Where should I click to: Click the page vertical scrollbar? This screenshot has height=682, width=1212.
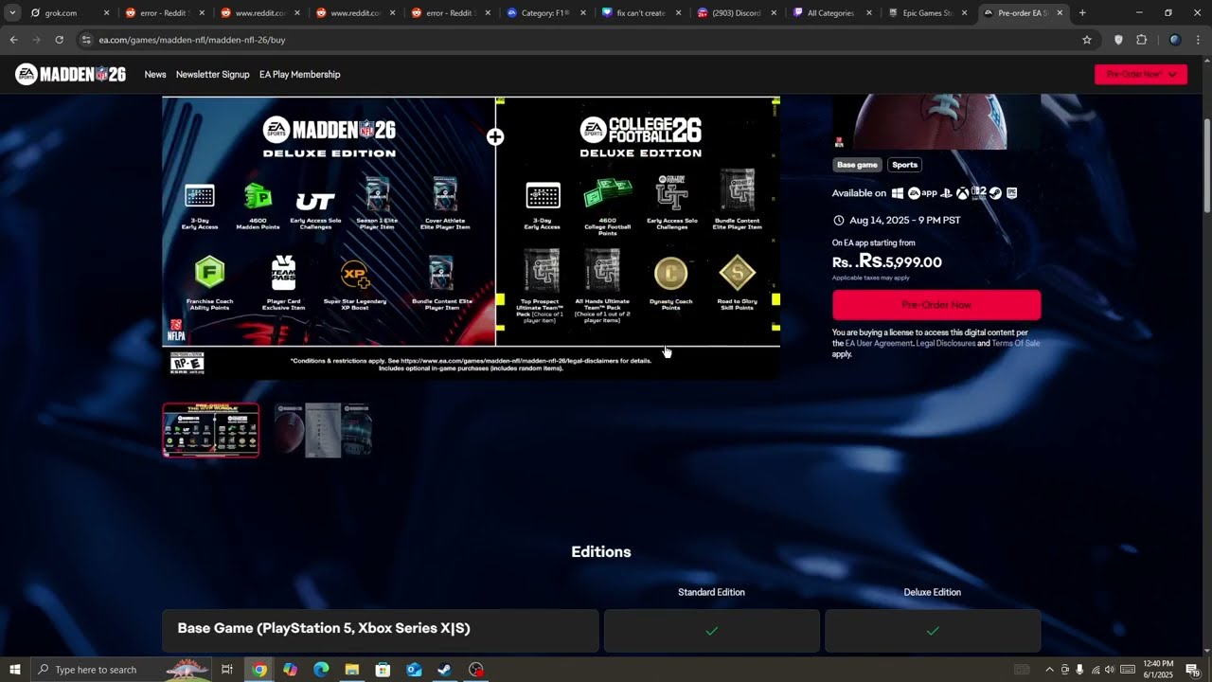click(1207, 166)
